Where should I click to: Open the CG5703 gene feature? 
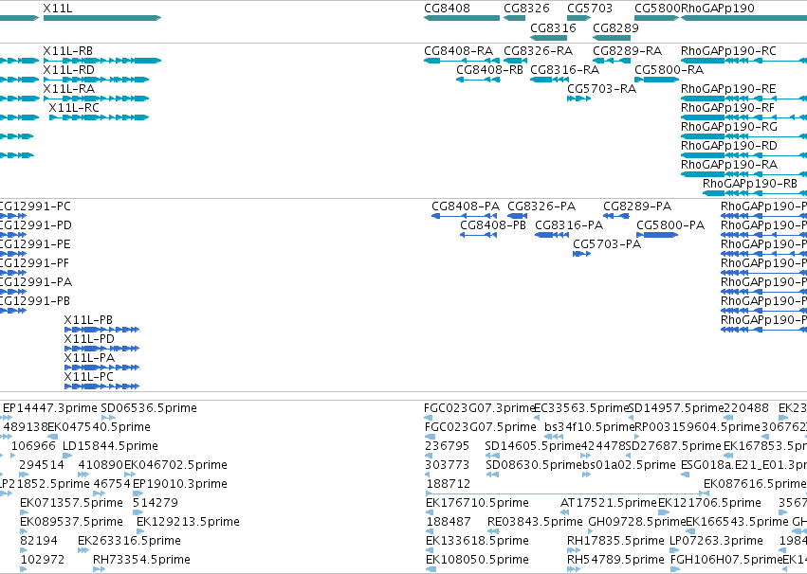click(x=578, y=18)
